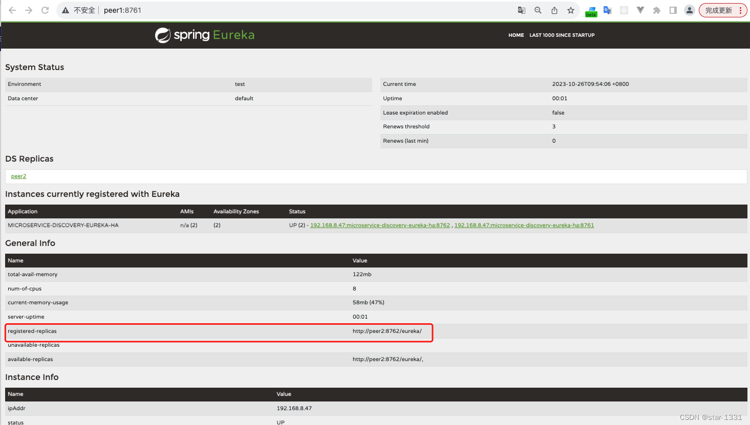
Task: Open the not-secure warning triangle icon
Action: tap(66, 10)
